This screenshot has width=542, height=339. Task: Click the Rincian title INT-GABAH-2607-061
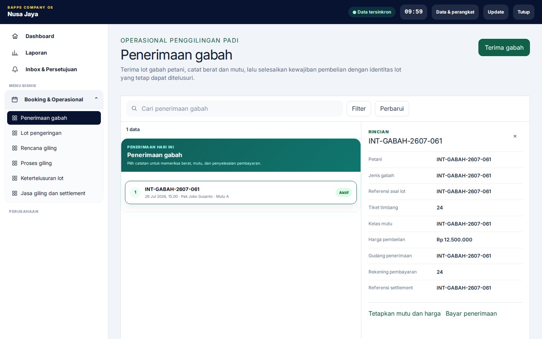coord(405,141)
